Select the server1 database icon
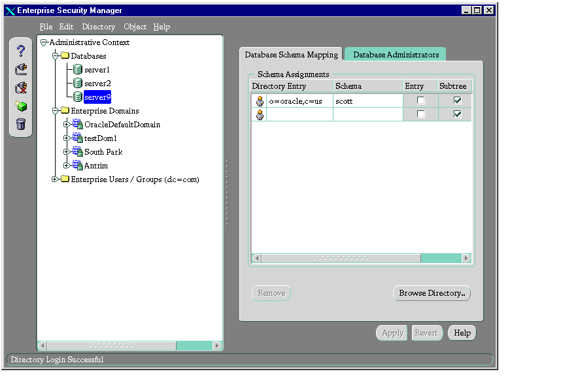The image size is (561, 376). pos(77,70)
